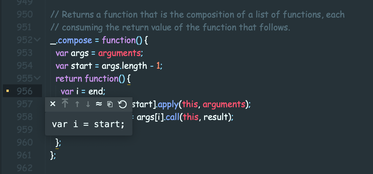Close the inline diff popup
This screenshot has width=373, height=174.
click(53, 104)
